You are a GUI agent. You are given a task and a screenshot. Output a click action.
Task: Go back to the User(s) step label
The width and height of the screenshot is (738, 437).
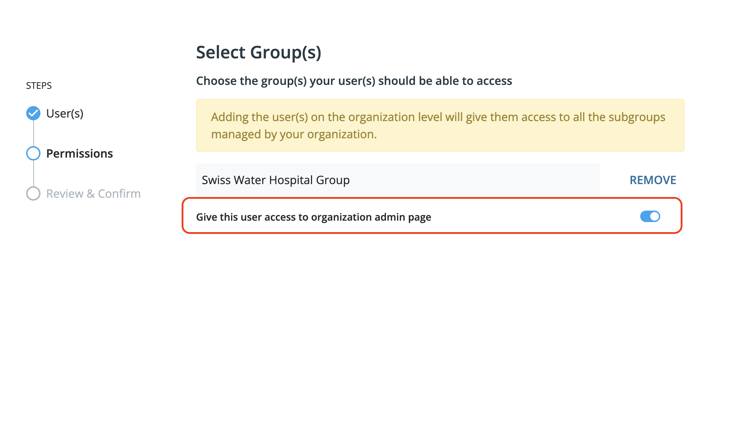click(65, 114)
